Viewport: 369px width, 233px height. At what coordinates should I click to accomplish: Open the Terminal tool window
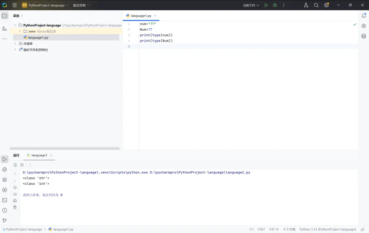[4, 200]
